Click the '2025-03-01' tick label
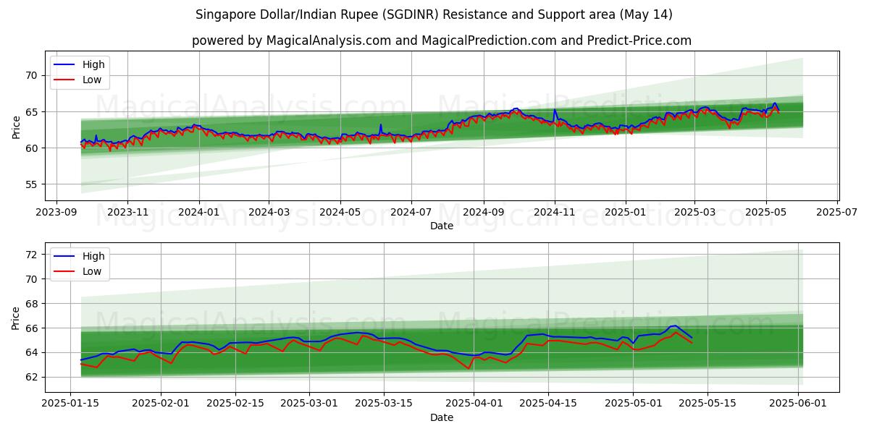Screen dimensions: 869x434 click(x=309, y=404)
